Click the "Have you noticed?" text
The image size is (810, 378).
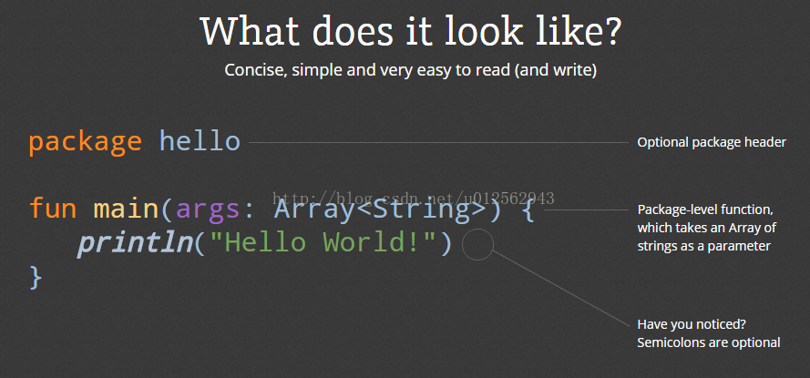click(x=692, y=324)
